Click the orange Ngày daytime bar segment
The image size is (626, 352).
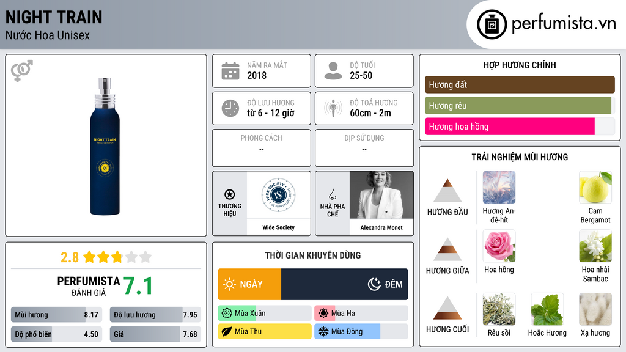[x=249, y=284]
